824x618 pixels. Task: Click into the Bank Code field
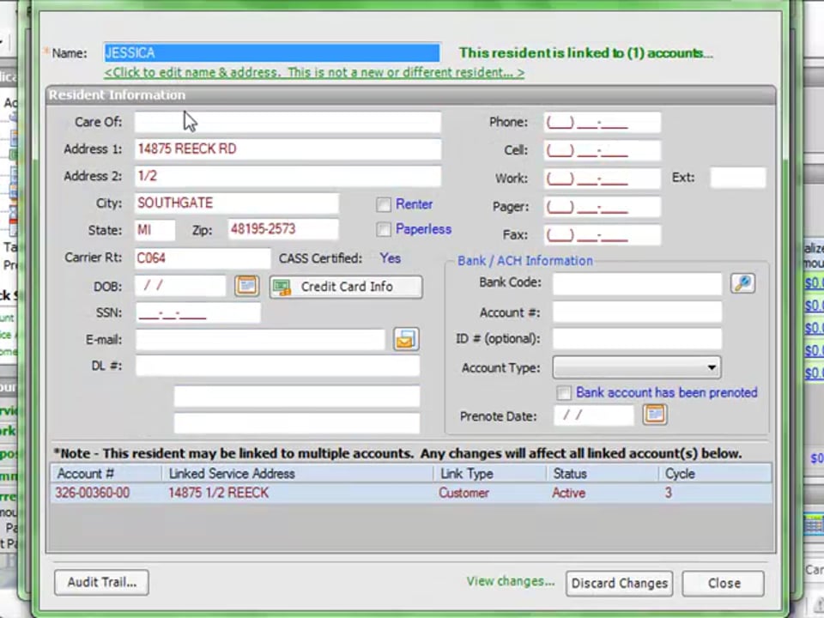637,284
